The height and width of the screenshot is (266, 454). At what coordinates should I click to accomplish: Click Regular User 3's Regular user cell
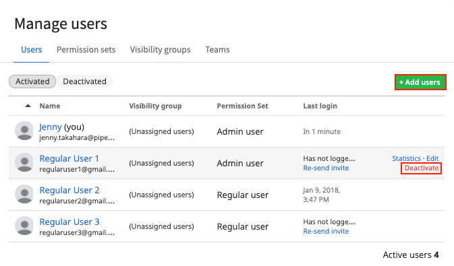pos(243,227)
